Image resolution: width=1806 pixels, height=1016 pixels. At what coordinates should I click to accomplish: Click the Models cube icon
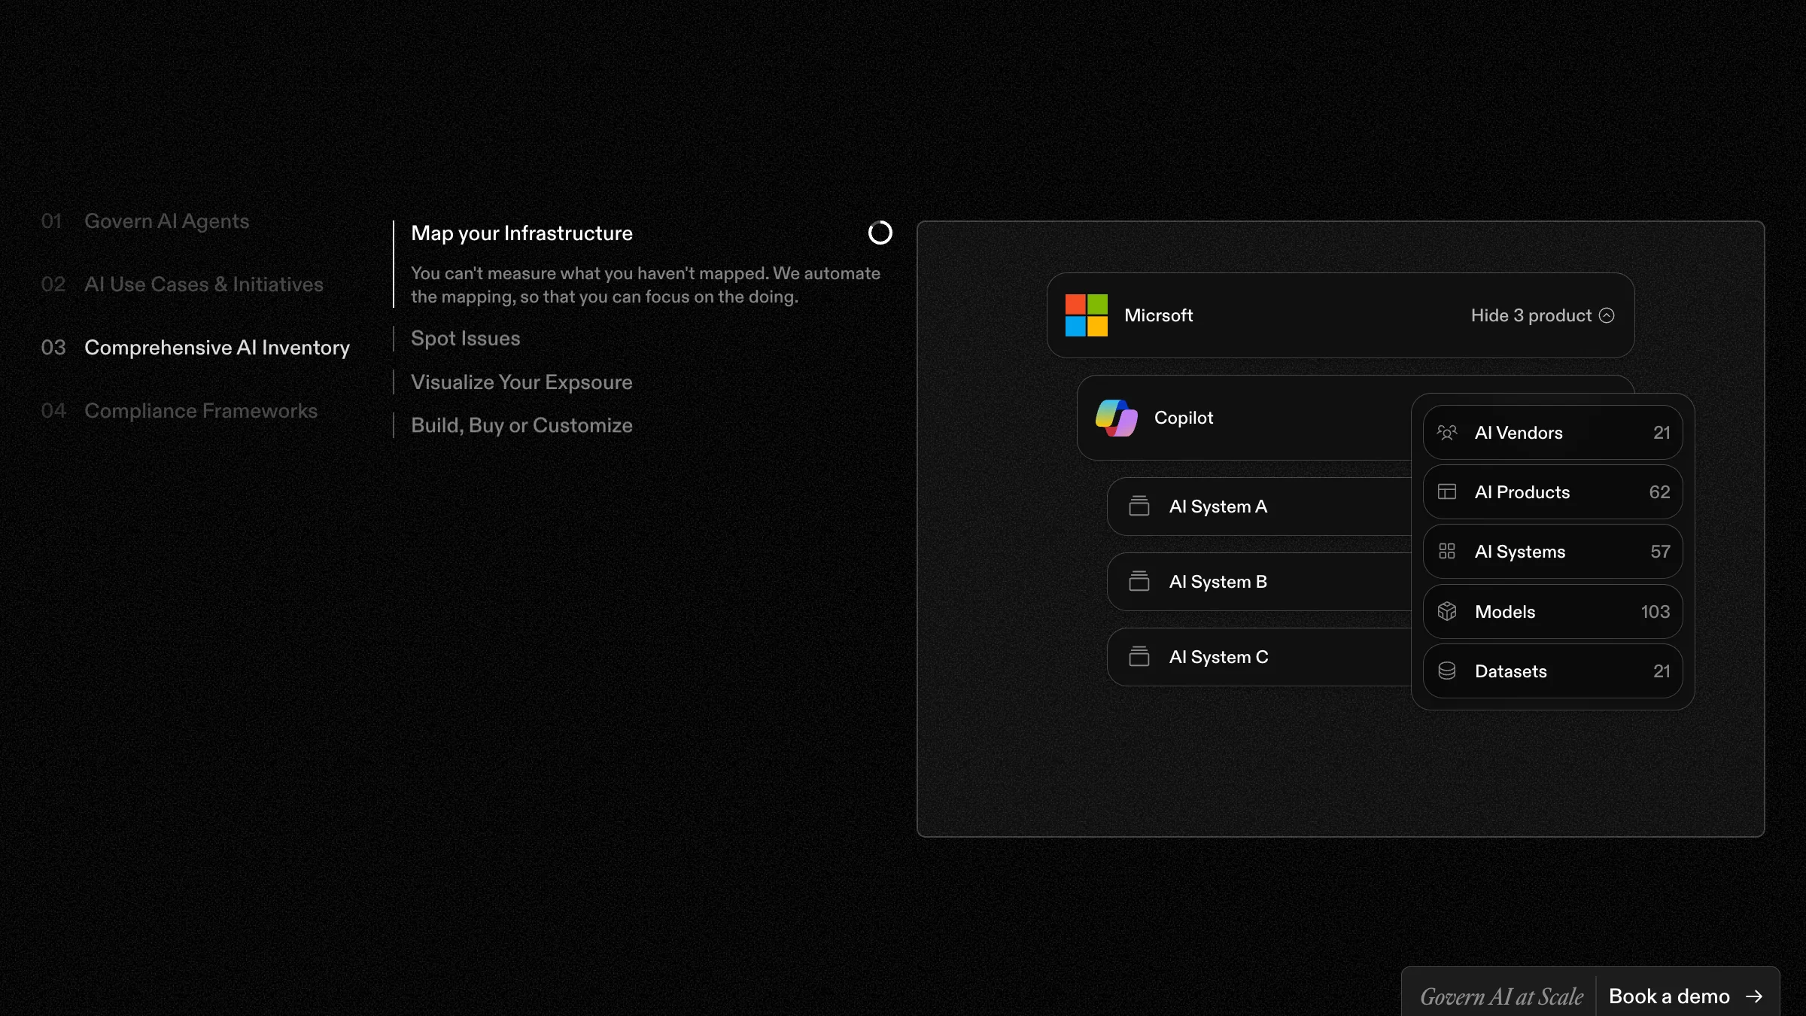1446,612
